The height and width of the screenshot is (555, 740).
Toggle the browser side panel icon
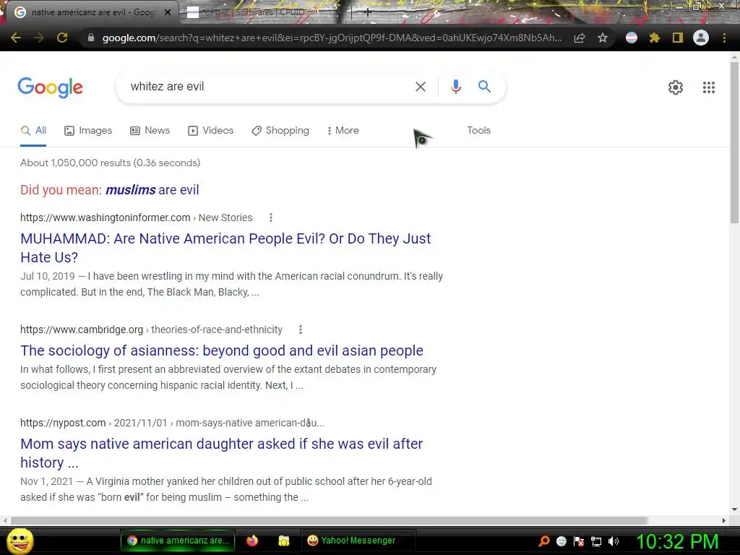[x=678, y=38]
